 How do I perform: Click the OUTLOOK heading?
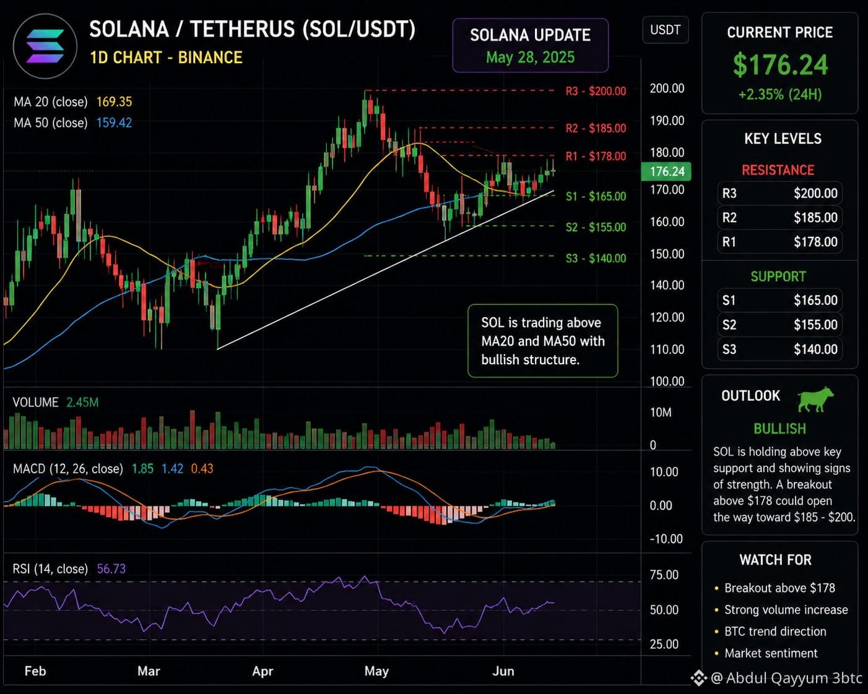tap(750, 396)
